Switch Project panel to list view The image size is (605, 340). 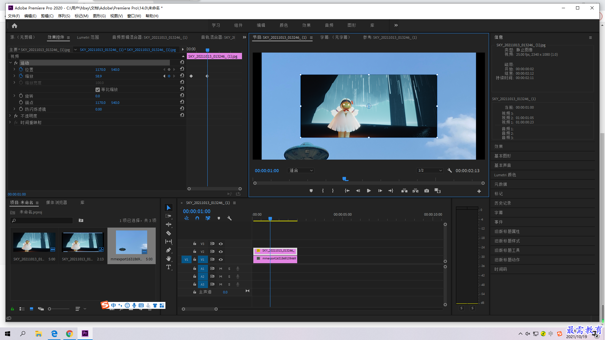(x=22, y=309)
